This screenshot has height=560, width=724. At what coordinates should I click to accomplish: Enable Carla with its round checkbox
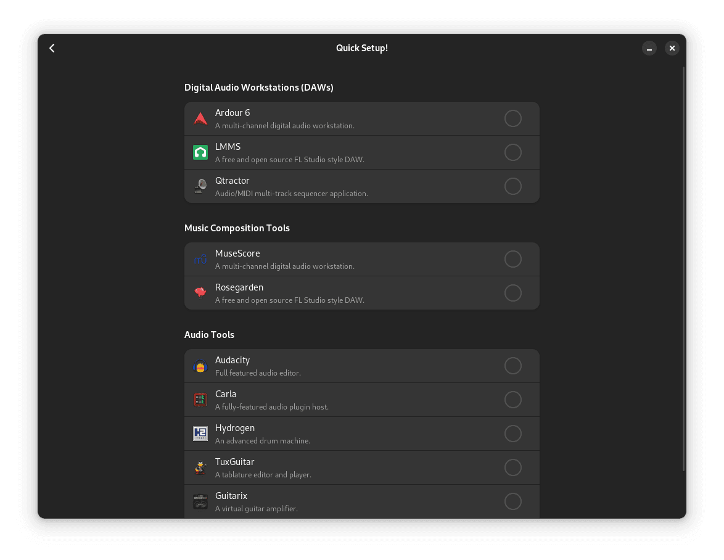513,400
